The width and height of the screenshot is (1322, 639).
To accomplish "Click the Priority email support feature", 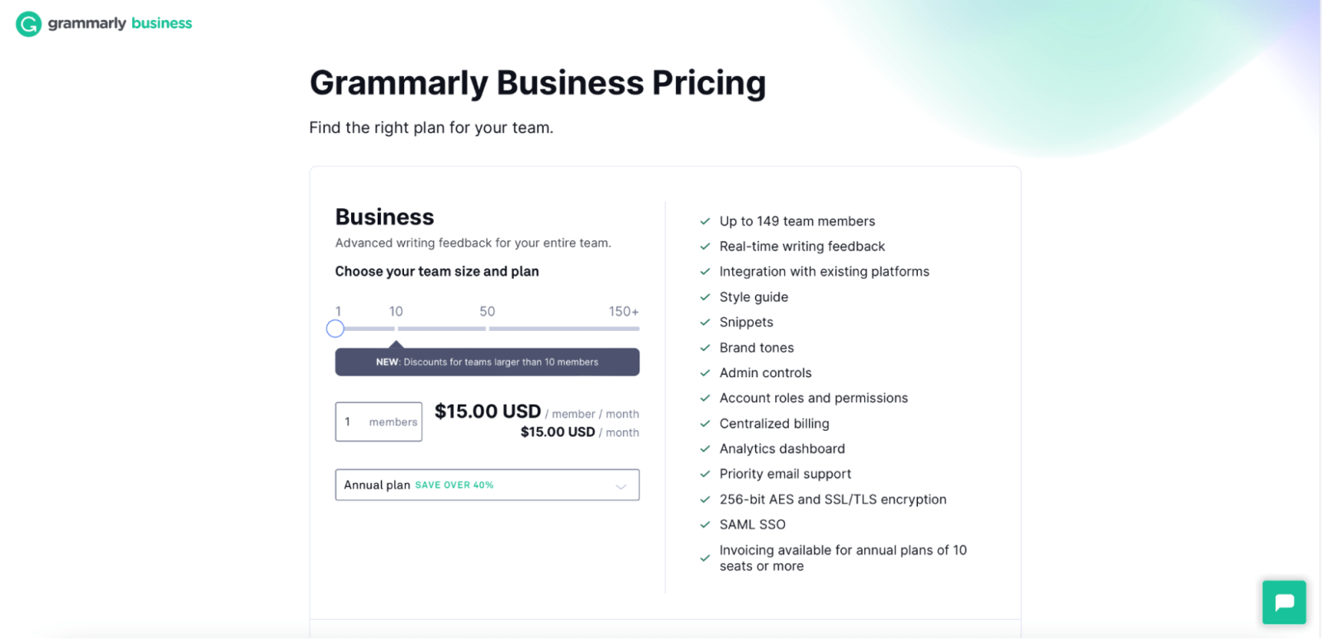I will click(x=785, y=474).
